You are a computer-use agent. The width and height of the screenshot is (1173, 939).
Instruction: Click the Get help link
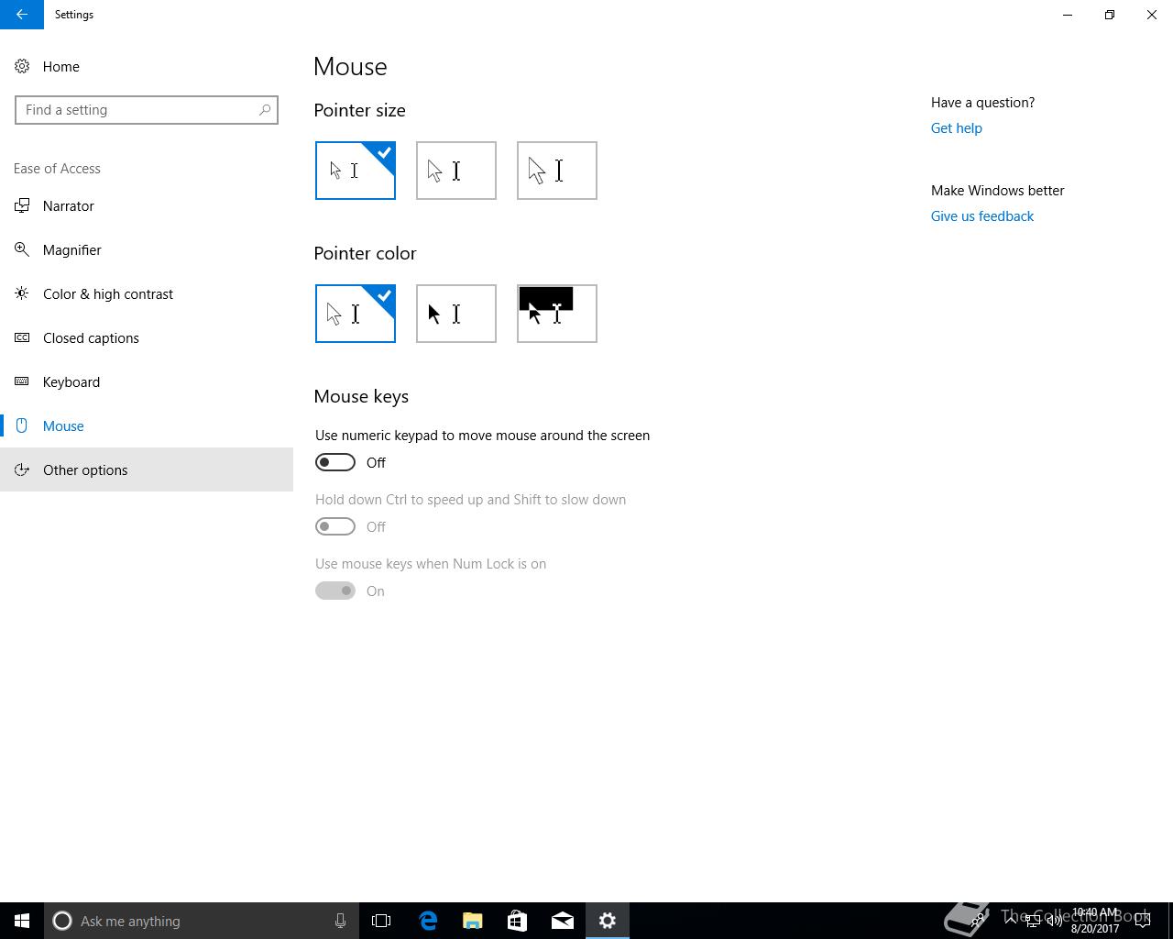957,128
